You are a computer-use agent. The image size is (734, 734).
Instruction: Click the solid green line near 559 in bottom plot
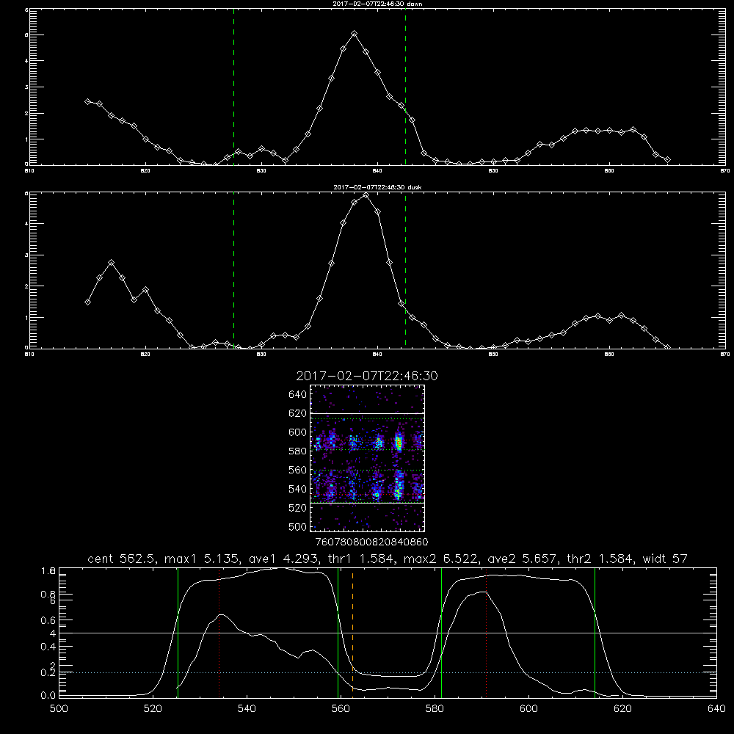click(338, 632)
